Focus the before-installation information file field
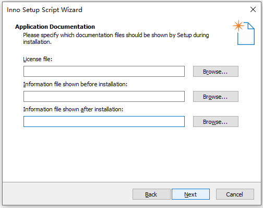Screen dimensions: 263x208 point(104,96)
